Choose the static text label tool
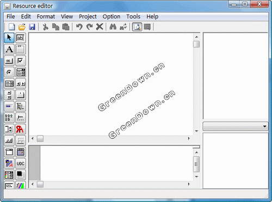Viewport: 272px width, 202px height. pyautogui.click(x=9, y=49)
